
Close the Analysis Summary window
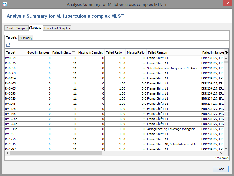pyautogui.click(x=220, y=169)
